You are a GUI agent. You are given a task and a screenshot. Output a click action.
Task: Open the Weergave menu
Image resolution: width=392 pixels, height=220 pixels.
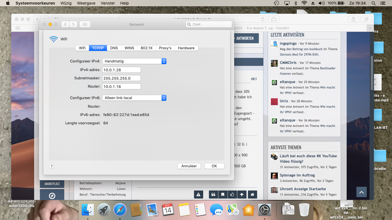pos(86,3)
